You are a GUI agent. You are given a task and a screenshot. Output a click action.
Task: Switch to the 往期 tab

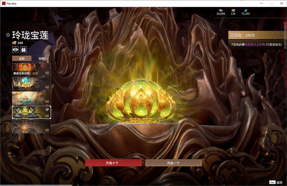click(41, 58)
